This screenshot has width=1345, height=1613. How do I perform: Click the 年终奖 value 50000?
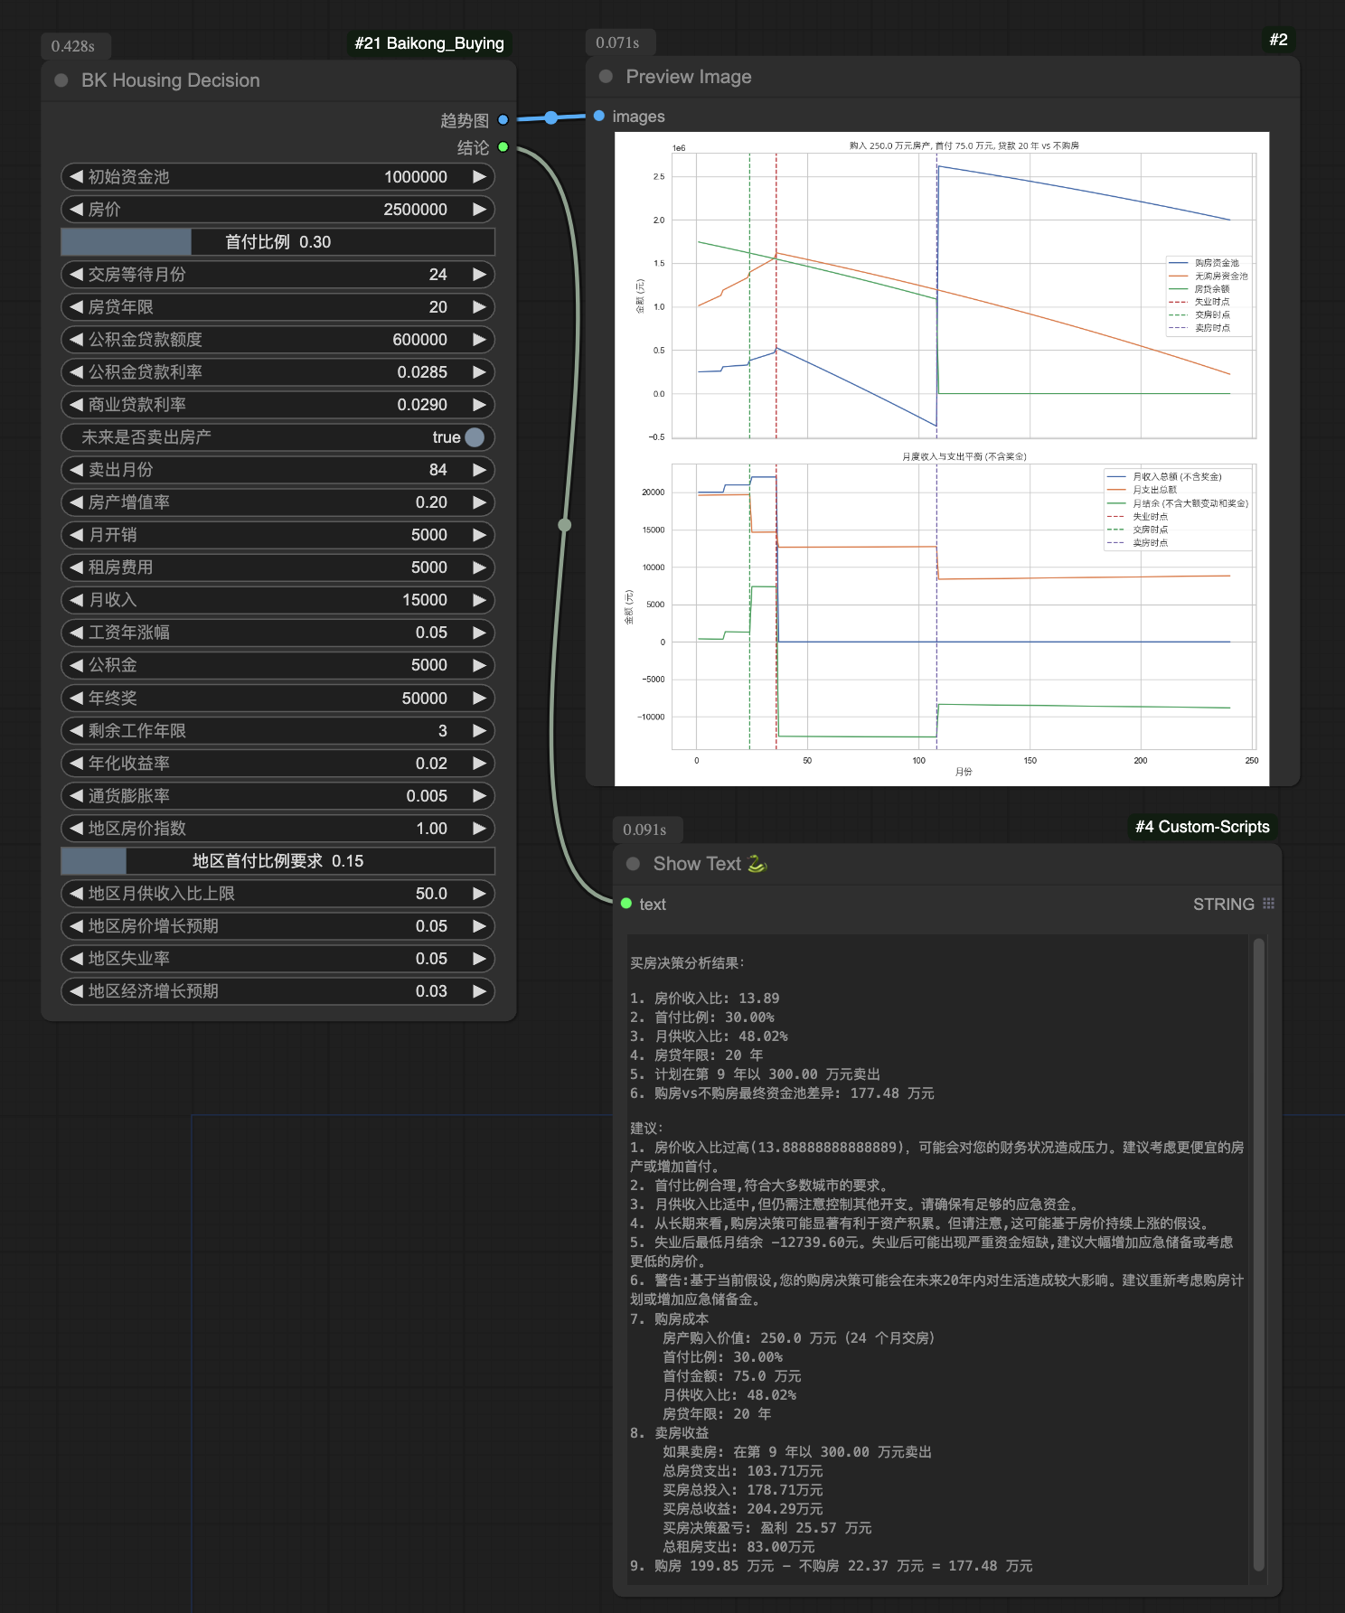(424, 699)
